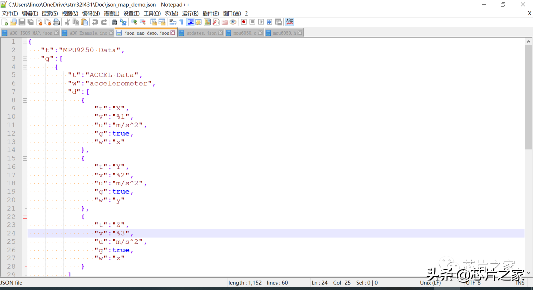Click the New file toolbar icon

(x=5, y=22)
